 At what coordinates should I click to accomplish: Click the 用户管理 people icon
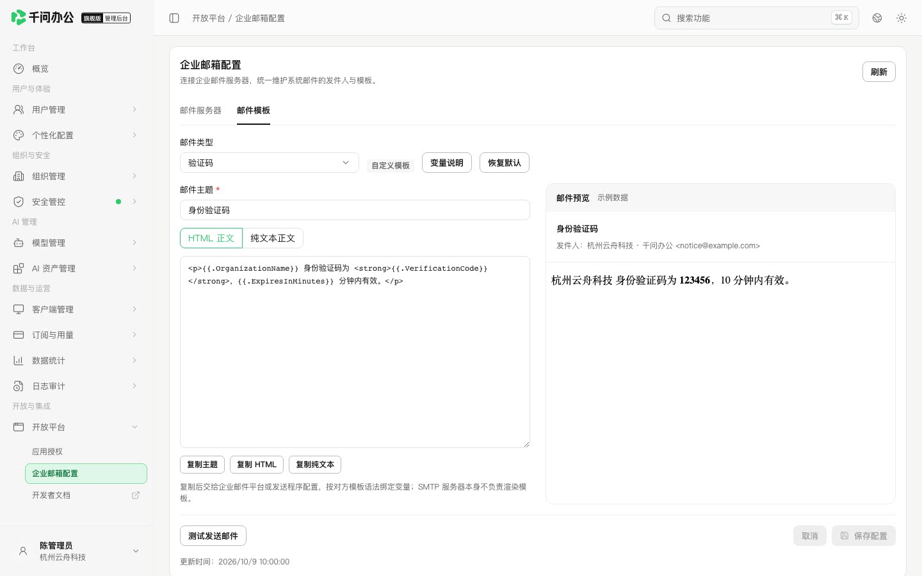(x=19, y=109)
